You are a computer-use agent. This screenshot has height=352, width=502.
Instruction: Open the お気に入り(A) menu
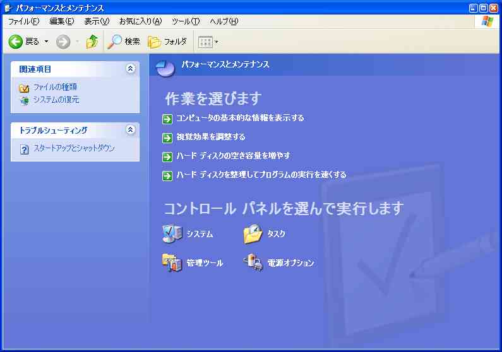[x=140, y=21]
